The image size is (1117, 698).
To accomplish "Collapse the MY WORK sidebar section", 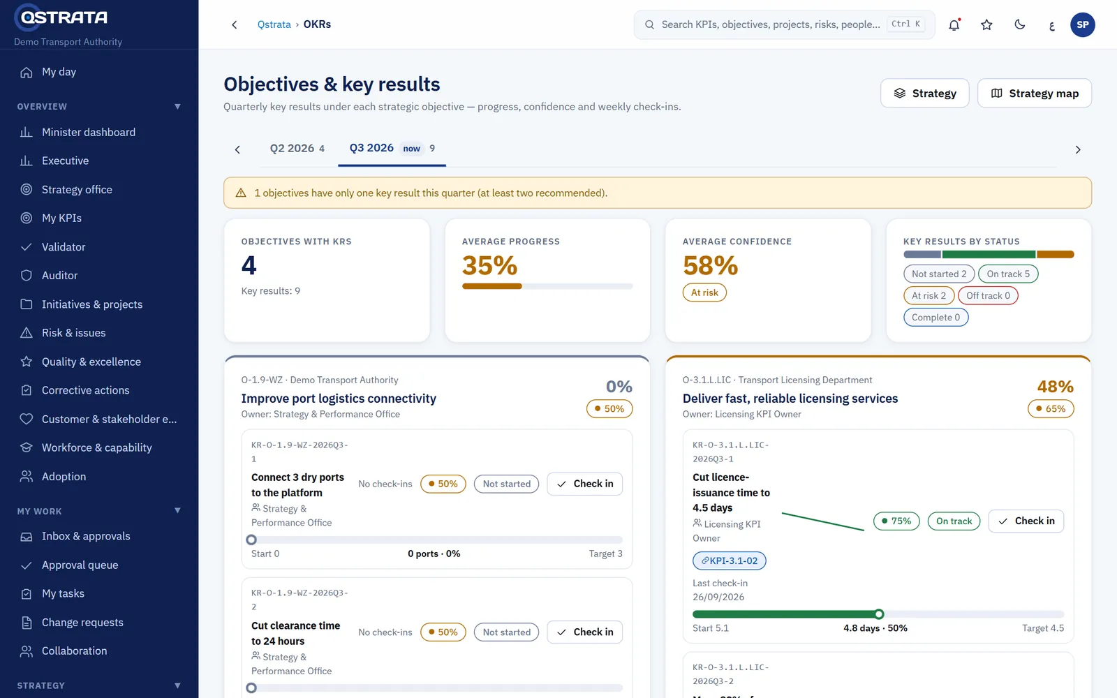I will coord(177,510).
